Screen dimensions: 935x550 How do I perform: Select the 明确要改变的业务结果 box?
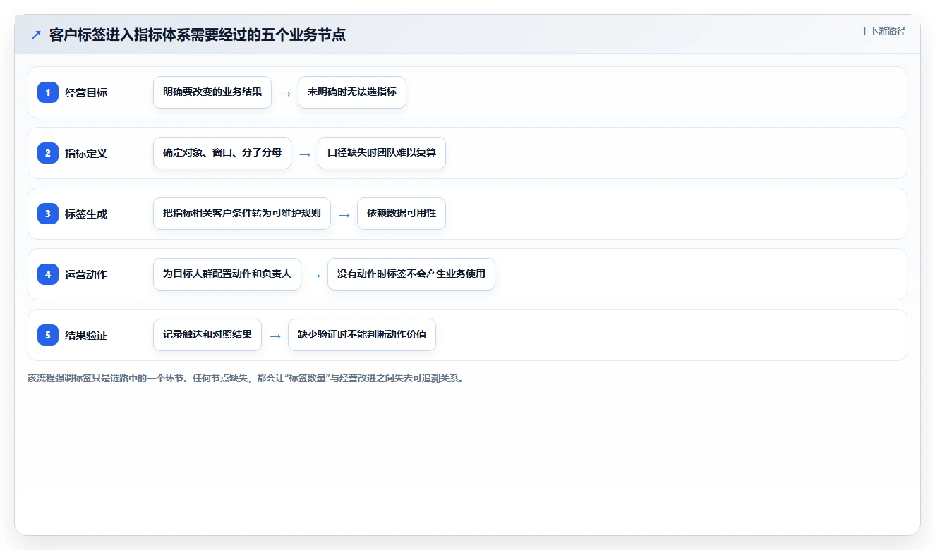pyautogui.click(x=212, y=92)
